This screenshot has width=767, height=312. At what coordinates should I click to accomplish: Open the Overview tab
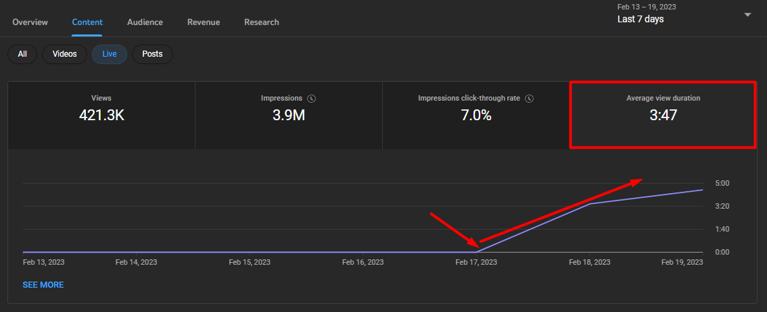tap(30, 22)
